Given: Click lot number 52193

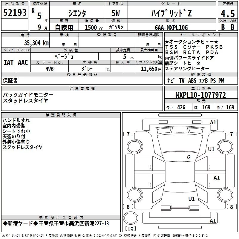Looking at the screenshot, I should (15, 13).
